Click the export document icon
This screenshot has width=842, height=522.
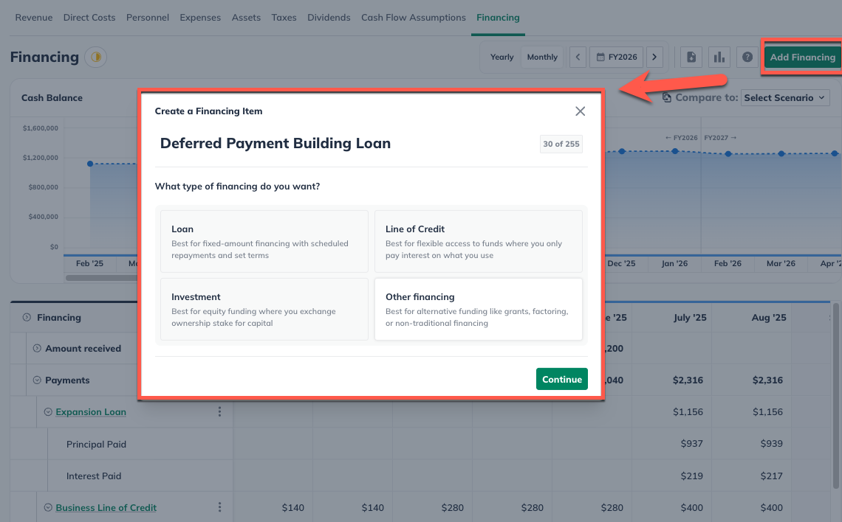pyautogui.click(x=691, y=57)
